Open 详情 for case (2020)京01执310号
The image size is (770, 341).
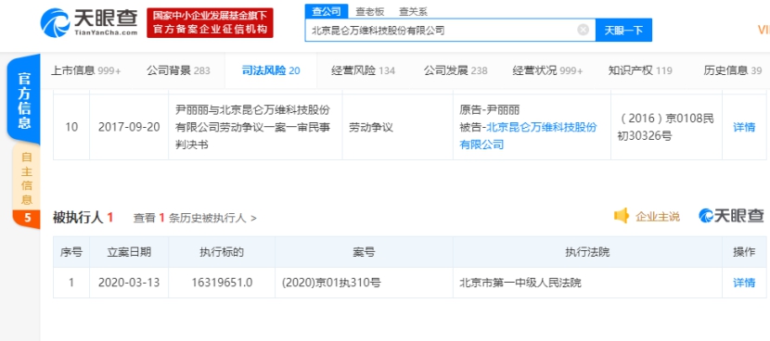click(x=744, y=283)
